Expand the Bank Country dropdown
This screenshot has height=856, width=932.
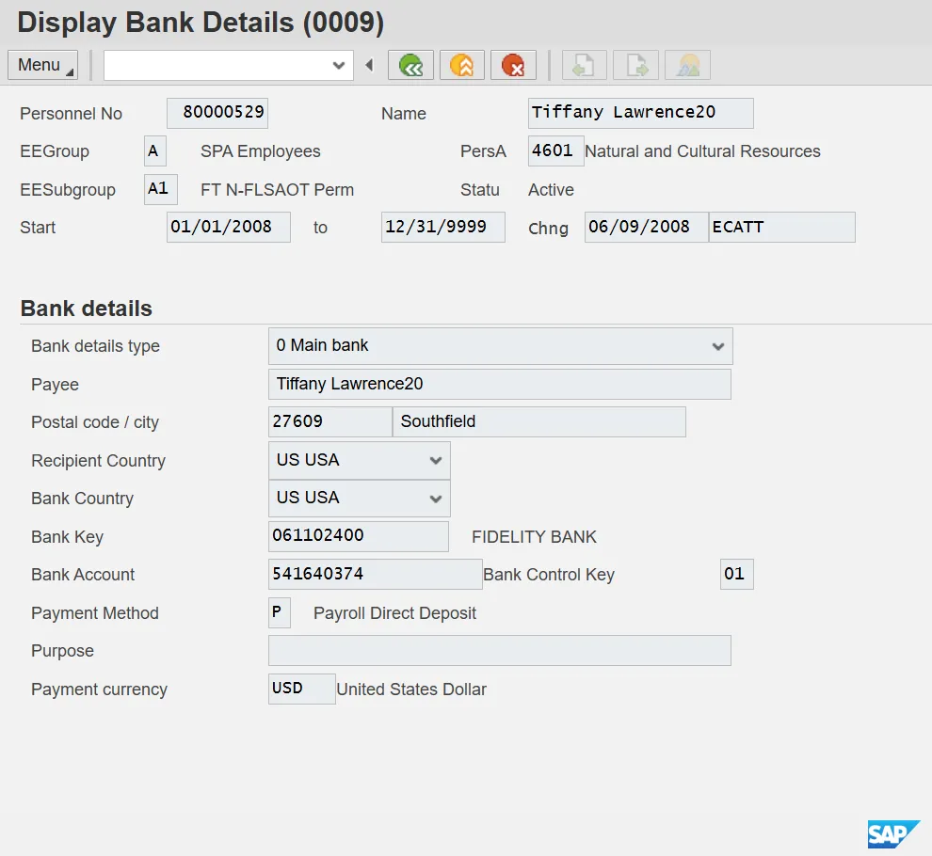(435, 499)
